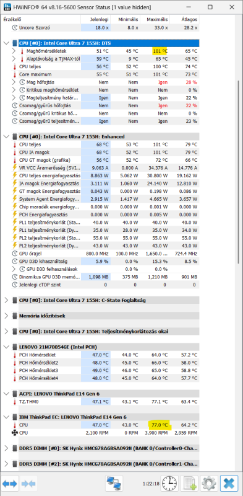Select the 3,900 RPM maximum fan speed value
Viewport: 243px width, 496px height.
(x=156, y=432)
